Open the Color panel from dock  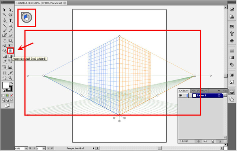coord(232,9)
